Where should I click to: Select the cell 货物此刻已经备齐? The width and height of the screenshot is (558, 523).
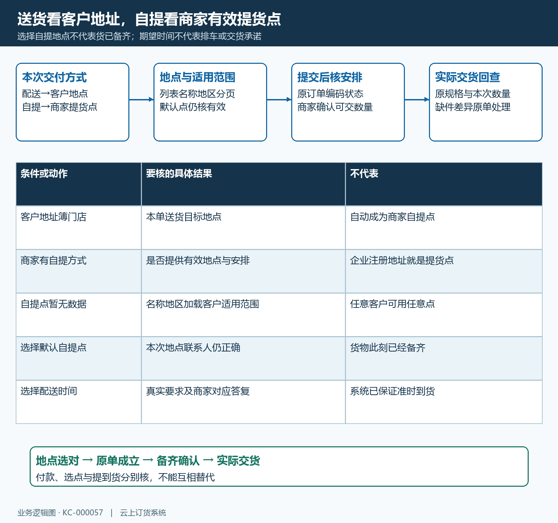click(x=444, y=358)
